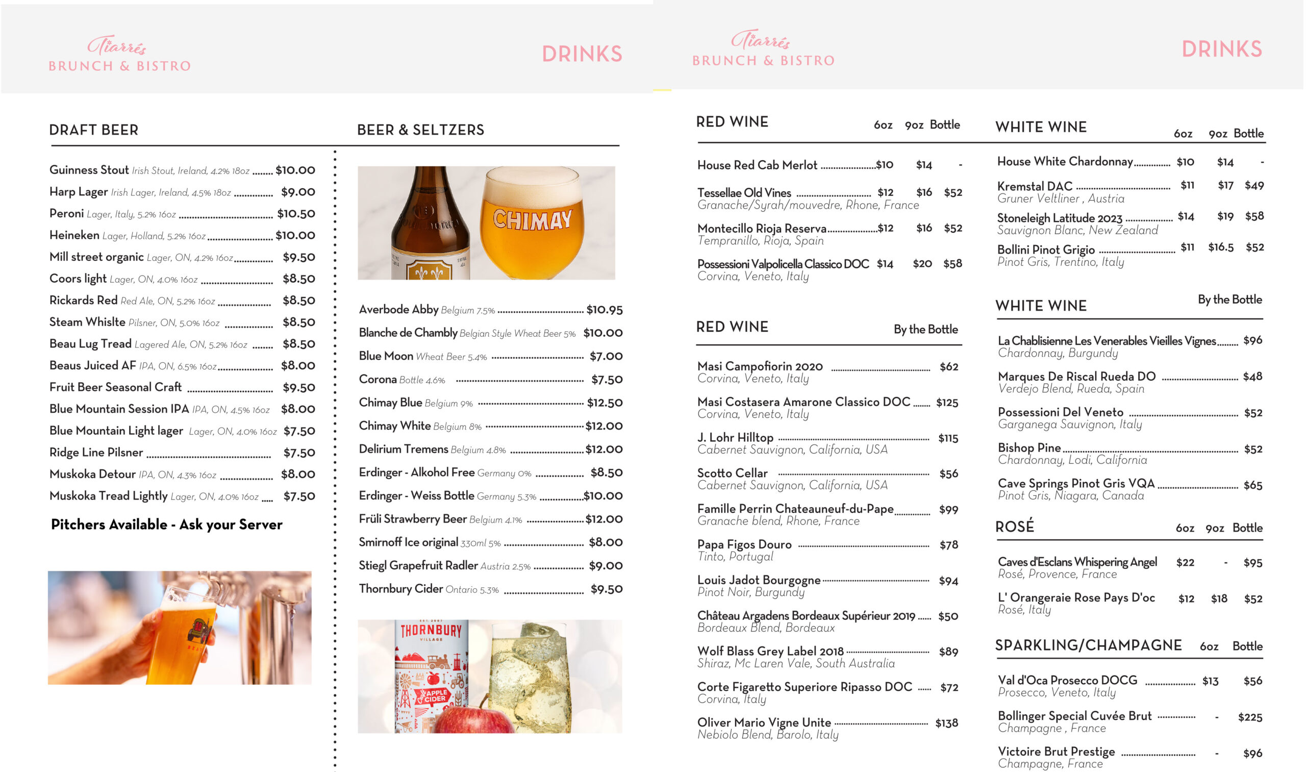Select House White Chardonnay entry
The image size is (1306, 772).
(1131, 162)
